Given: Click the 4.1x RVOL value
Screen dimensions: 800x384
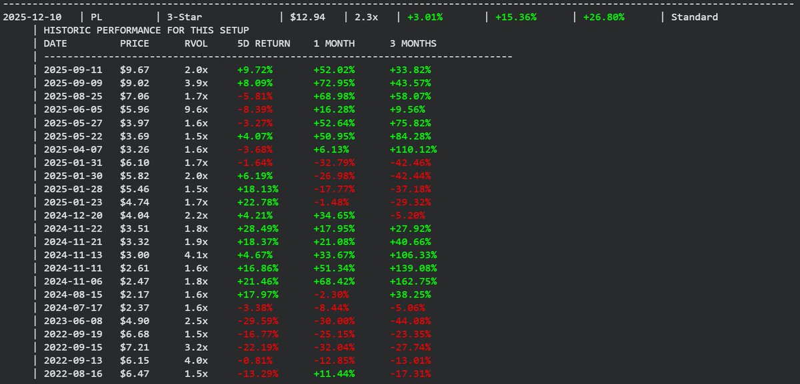Looking at the screenshot, I should coord(196,255).
